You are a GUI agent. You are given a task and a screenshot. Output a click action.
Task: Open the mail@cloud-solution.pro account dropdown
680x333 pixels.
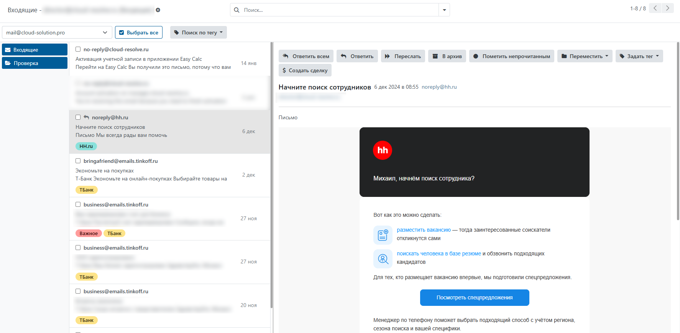click(57, 32)
